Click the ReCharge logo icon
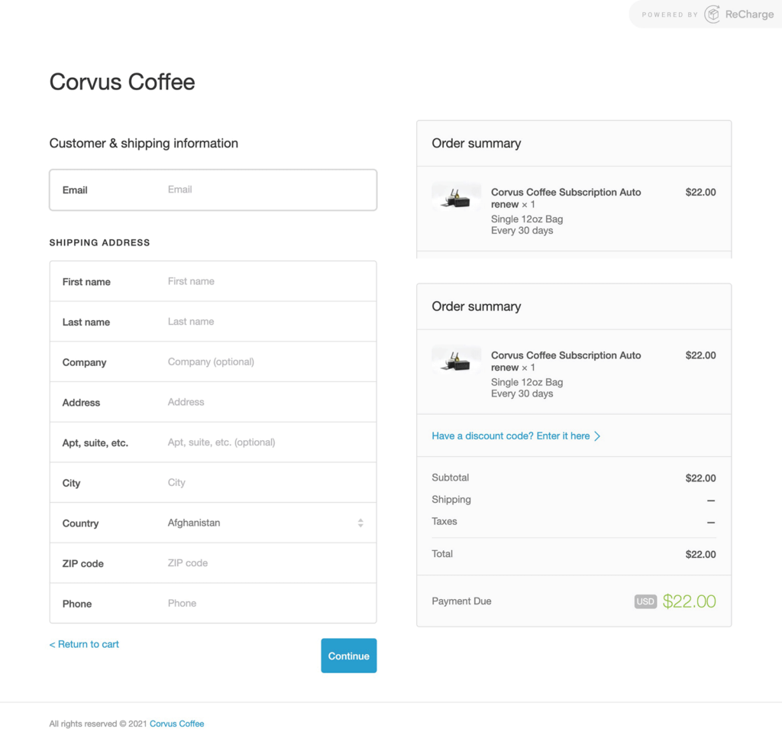782x745 pixels. [712, 15]
